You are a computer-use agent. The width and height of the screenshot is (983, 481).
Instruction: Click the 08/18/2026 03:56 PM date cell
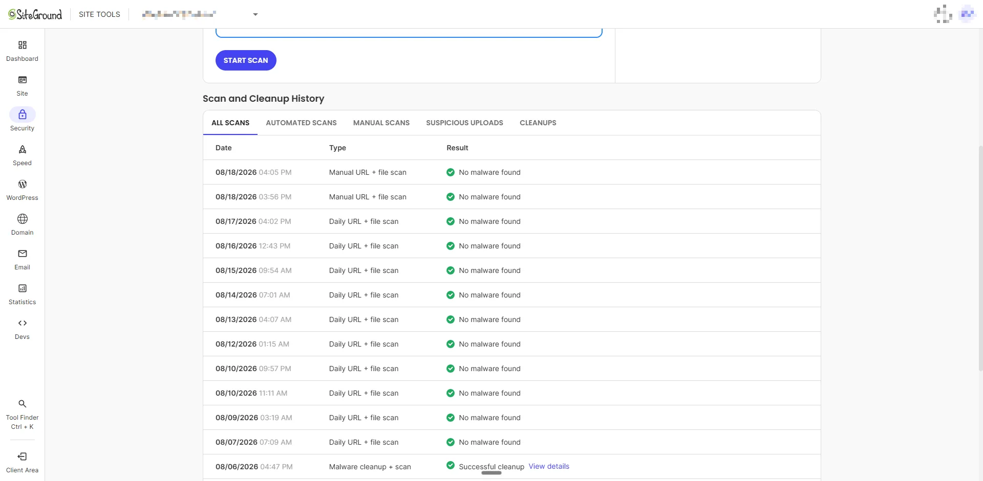[x=253, y=197]
